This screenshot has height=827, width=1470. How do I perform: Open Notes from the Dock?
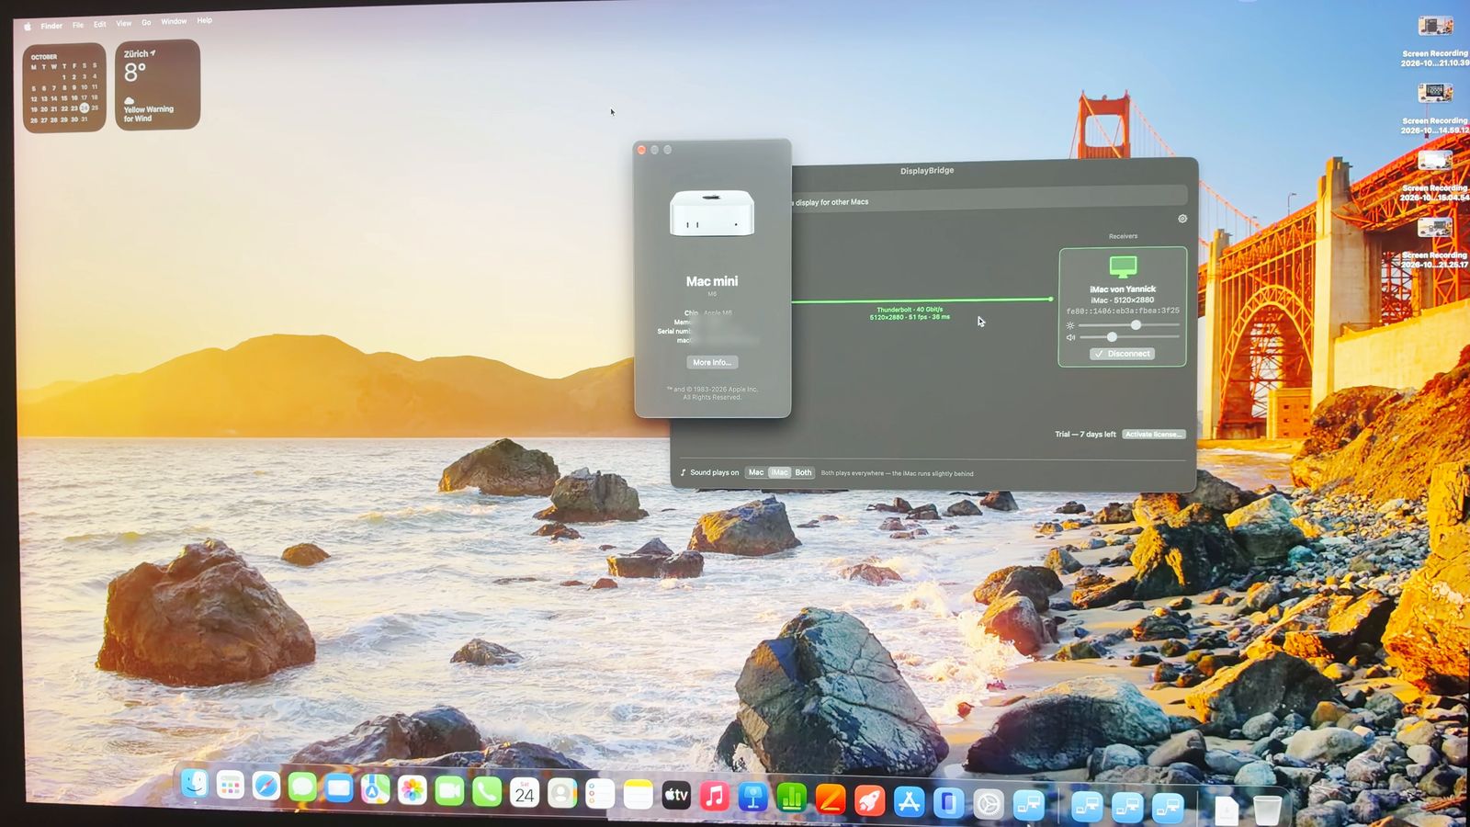click(x=638, y=795)
